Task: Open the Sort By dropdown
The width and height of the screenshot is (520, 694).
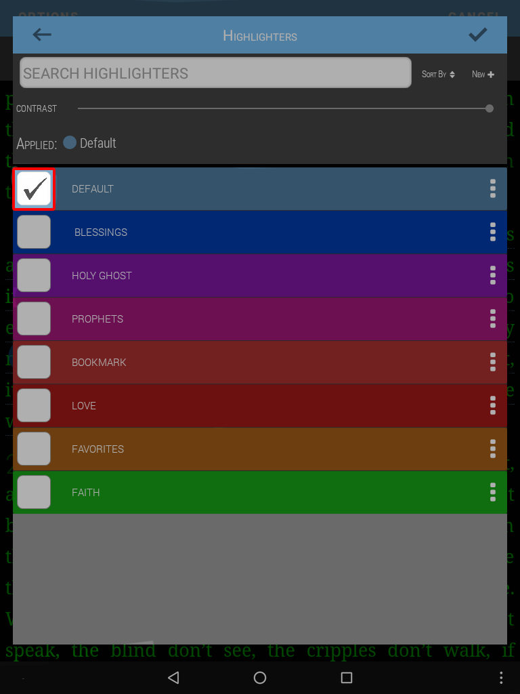Action: (x=438, y=75)
